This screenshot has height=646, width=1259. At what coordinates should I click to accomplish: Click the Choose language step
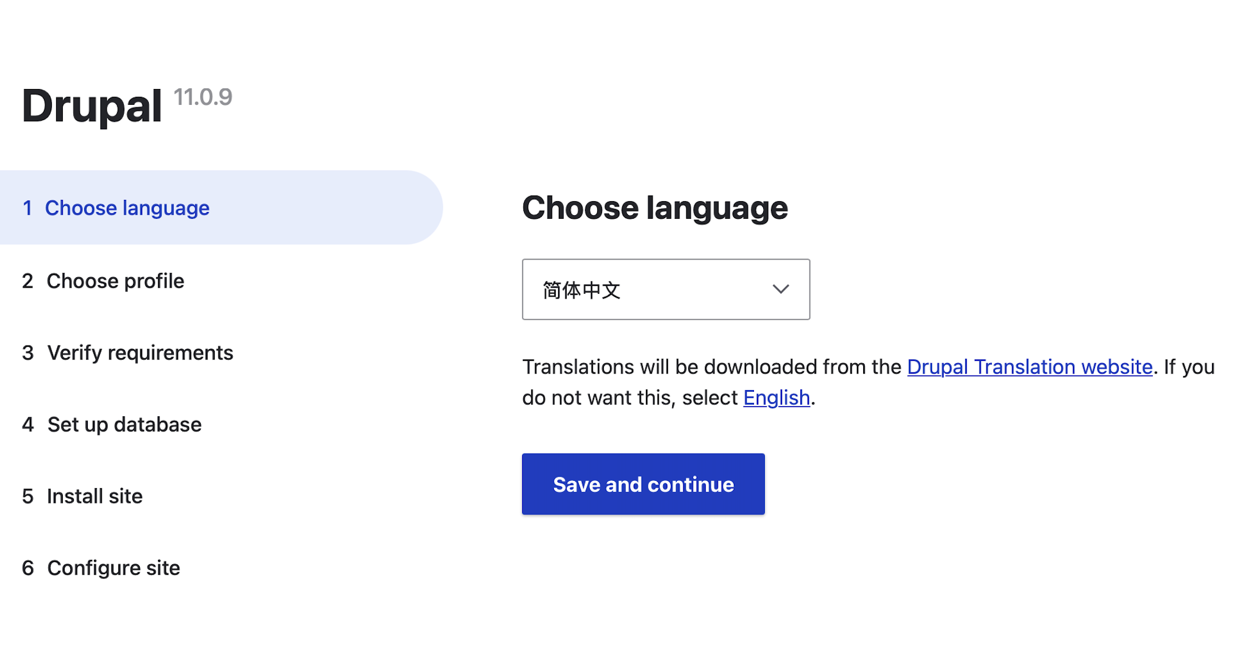click(221, 208)
